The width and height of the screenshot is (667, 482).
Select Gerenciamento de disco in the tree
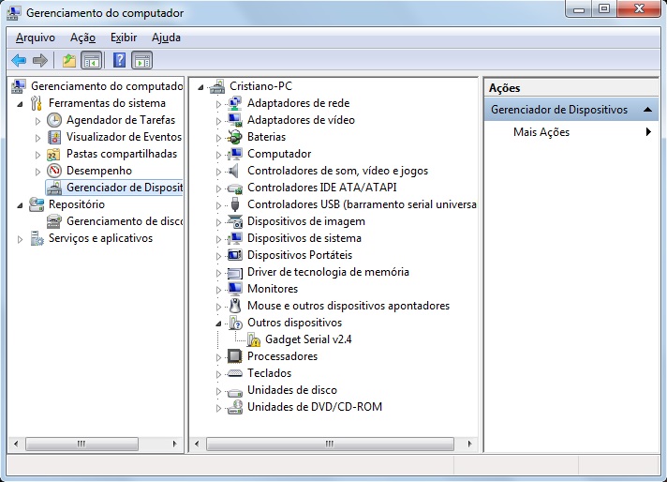(124, 221)
